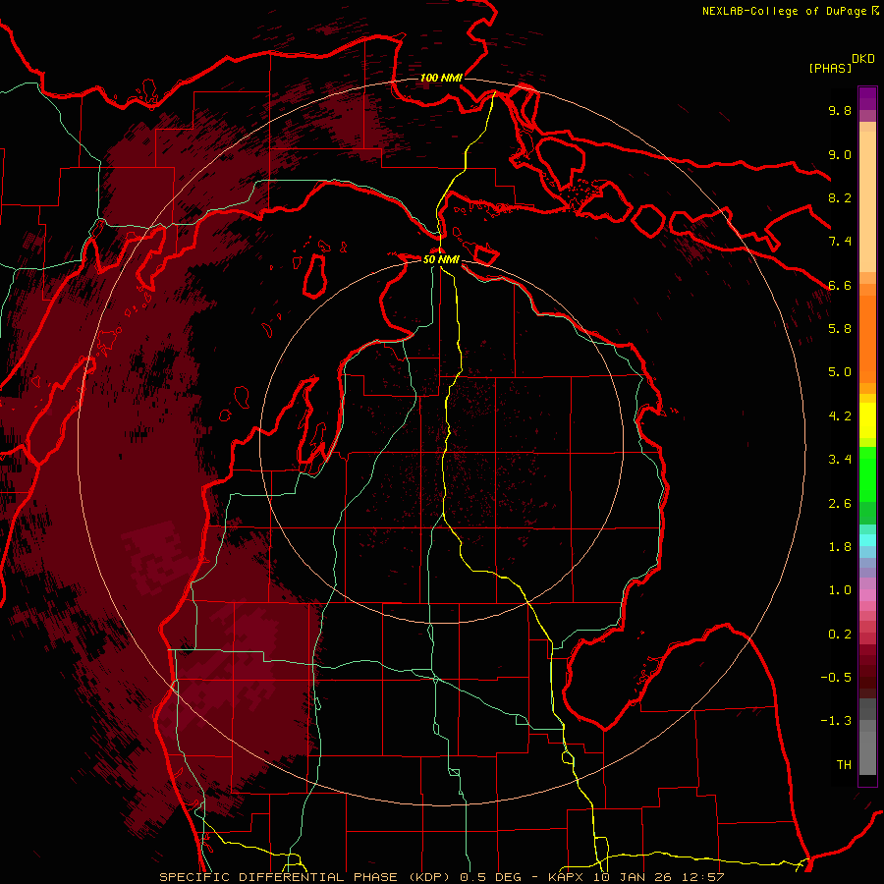Click the [PHAS] units label
Viewport: 884px width, 884px height.
pyautogui.click(x=830, y=69)
